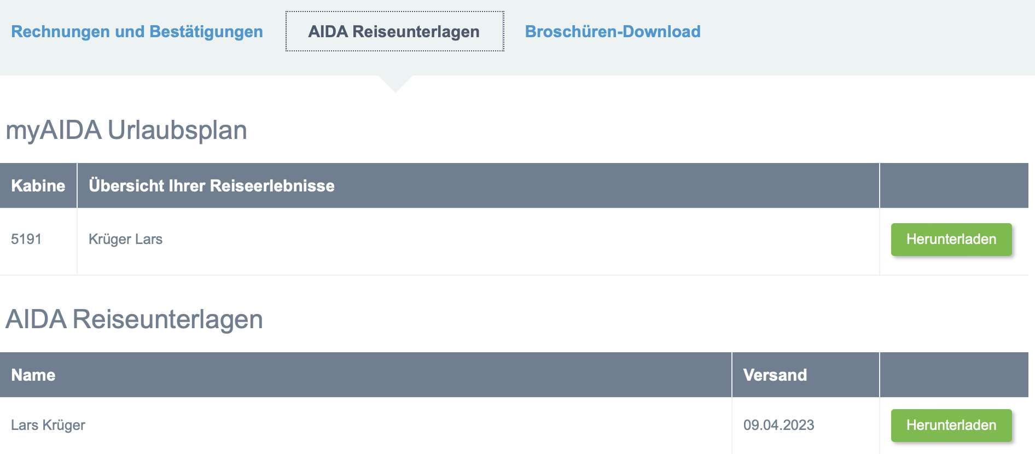
Task: Switch to the Broschüren-Download tab
Action: point(613,32)
